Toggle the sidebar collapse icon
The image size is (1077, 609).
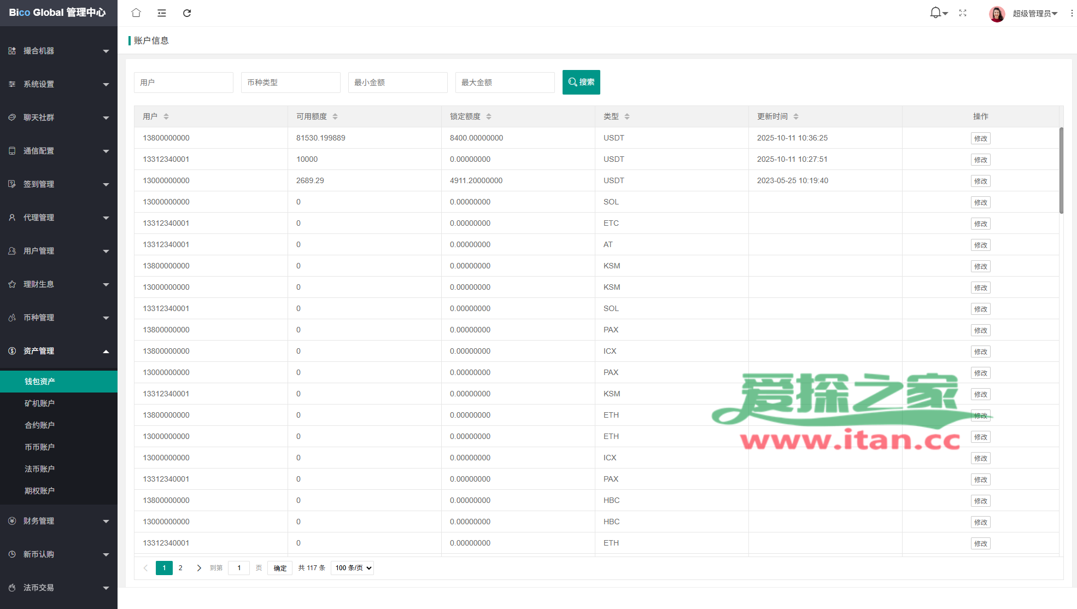coord(162,13)
